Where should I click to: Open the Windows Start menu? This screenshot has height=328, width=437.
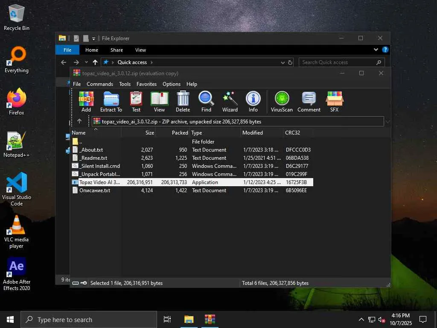click(x=10, y=319)
